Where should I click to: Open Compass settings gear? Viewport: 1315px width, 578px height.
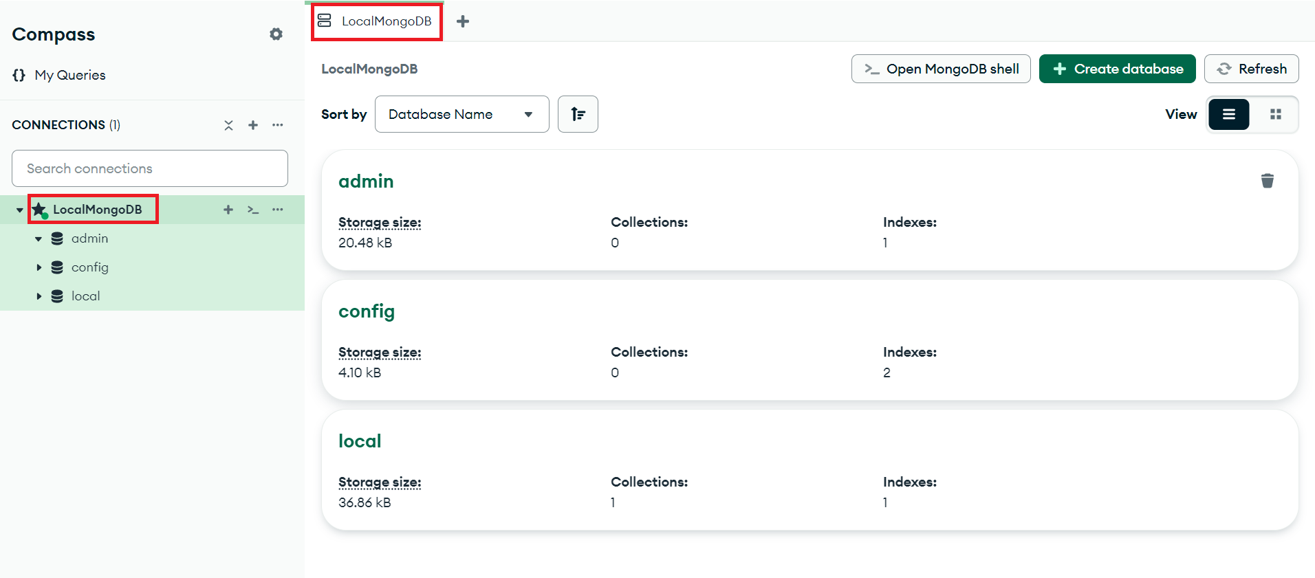coord(276,34)
